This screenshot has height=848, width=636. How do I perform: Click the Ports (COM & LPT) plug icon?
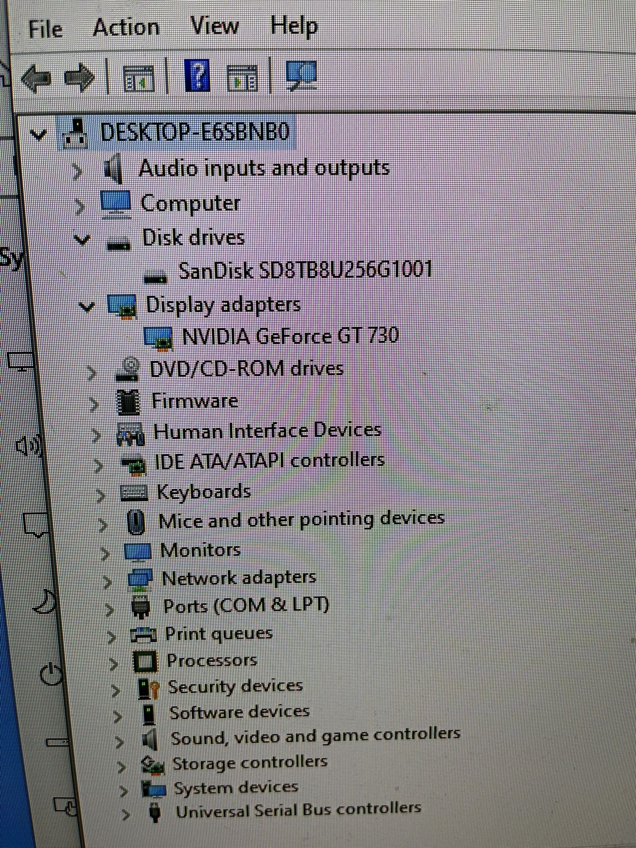(x=141, y=607)
